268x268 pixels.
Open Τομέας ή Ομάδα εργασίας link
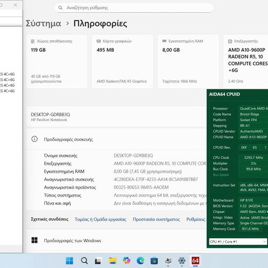[101, 219]
